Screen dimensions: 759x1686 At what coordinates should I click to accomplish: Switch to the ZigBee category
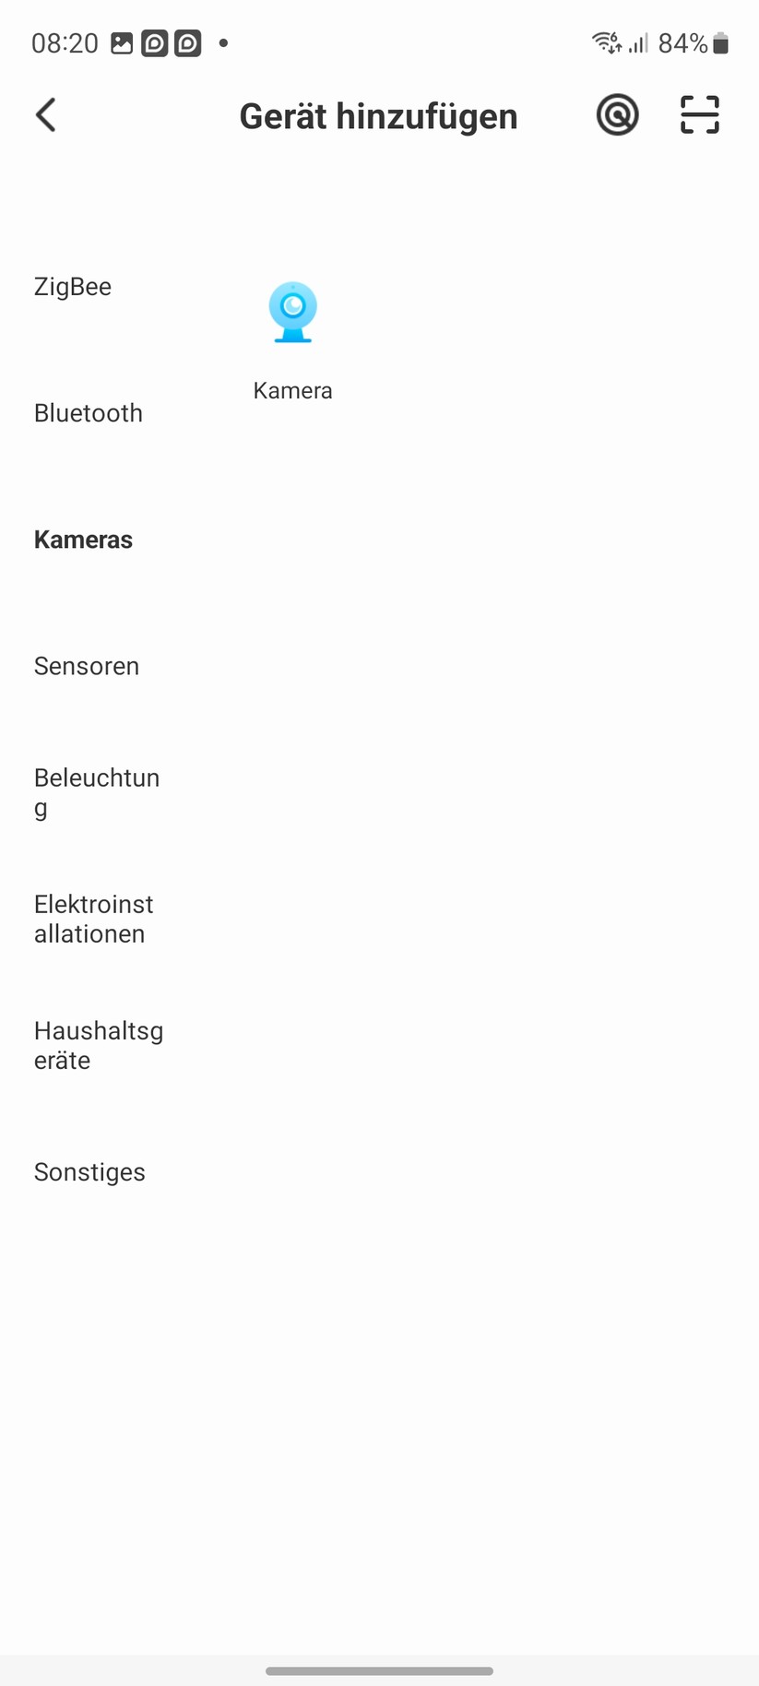click(73, 287)
